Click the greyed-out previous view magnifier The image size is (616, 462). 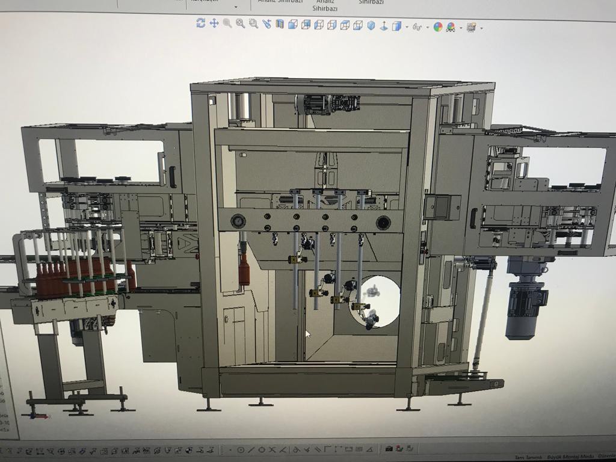tap(227, 23)
